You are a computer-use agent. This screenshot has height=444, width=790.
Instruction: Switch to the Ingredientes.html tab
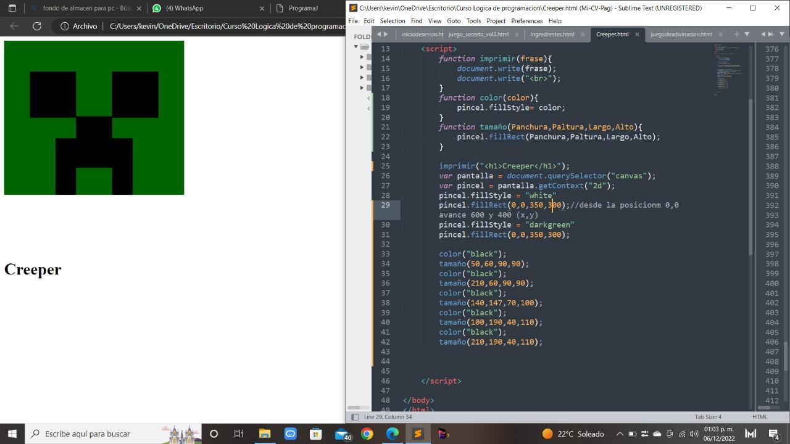coord(552,35)
